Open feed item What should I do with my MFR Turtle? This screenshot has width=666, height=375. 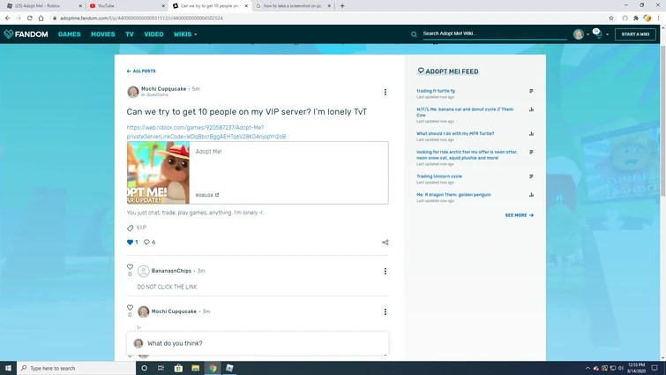point(455,133)
